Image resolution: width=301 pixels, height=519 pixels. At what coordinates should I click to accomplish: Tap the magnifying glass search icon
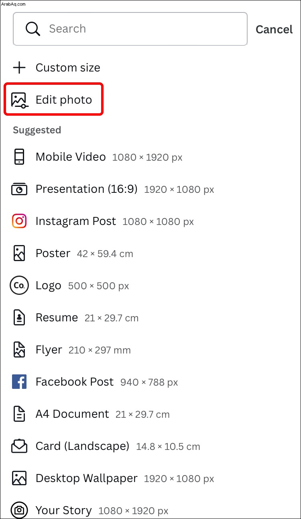(x=33, y=29)
